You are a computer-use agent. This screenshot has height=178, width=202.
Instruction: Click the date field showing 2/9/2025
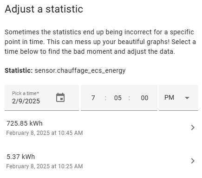[42, 98]
